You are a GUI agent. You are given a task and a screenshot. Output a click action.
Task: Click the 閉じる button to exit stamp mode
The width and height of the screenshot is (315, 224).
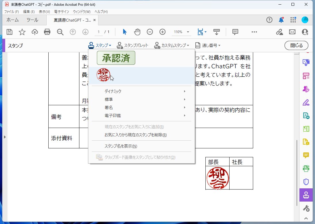point(296,45)
